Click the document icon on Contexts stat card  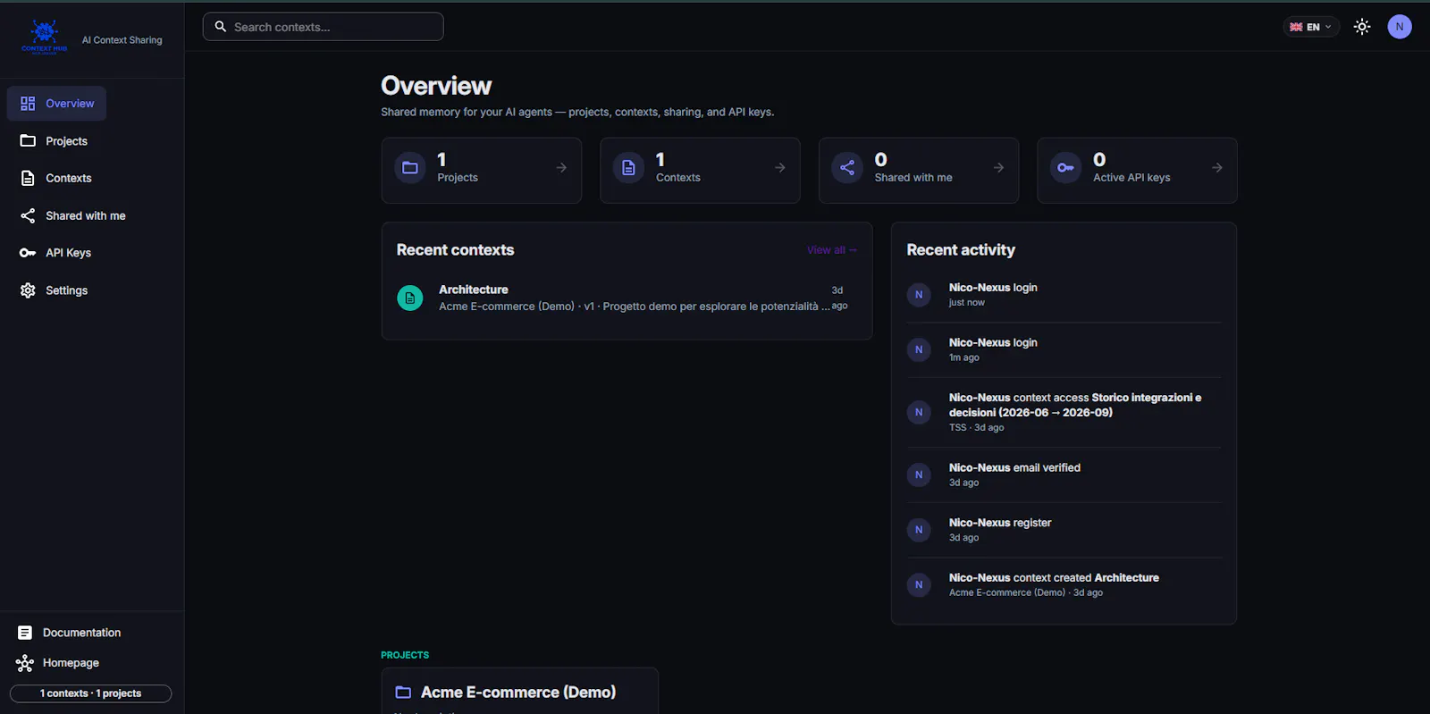[628, 168]
